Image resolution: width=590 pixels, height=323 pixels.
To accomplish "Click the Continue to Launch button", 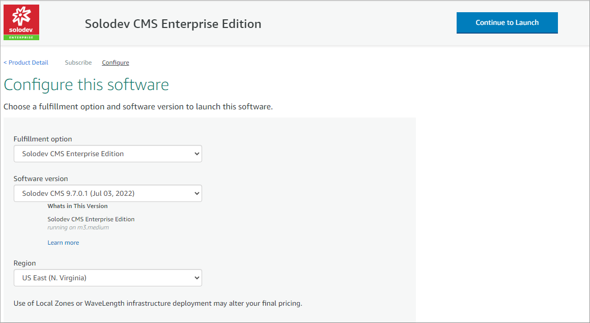I will point(507,22).
